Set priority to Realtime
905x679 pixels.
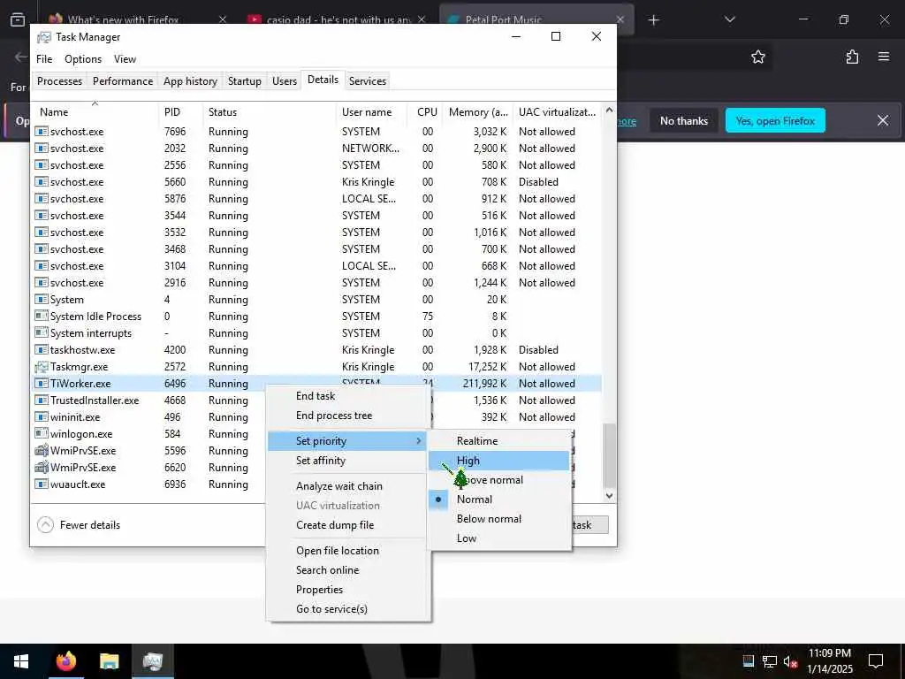(x=499, y=440)
